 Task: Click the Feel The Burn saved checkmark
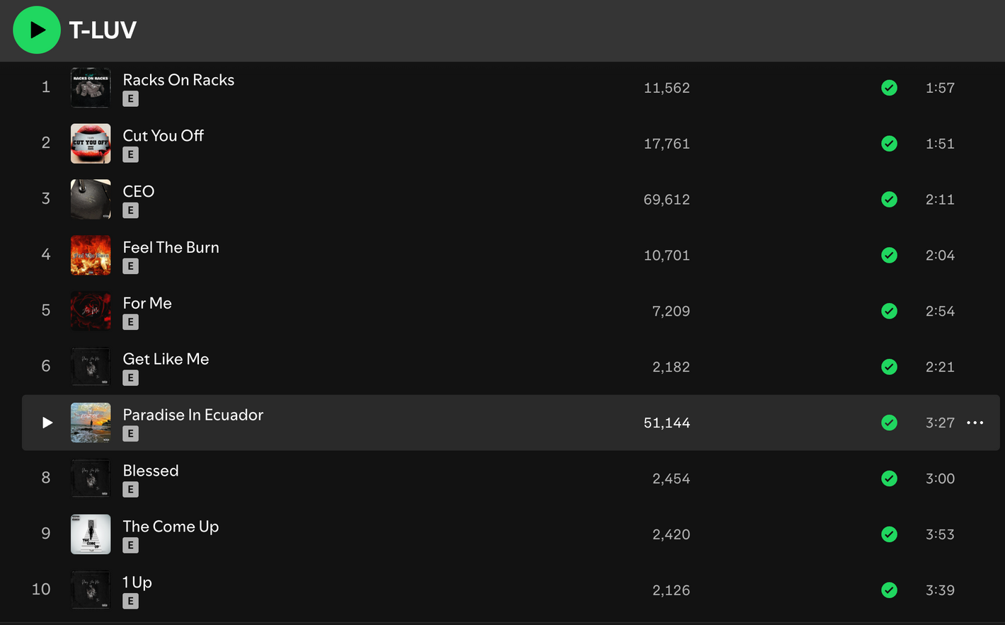(x=889, y=255)
